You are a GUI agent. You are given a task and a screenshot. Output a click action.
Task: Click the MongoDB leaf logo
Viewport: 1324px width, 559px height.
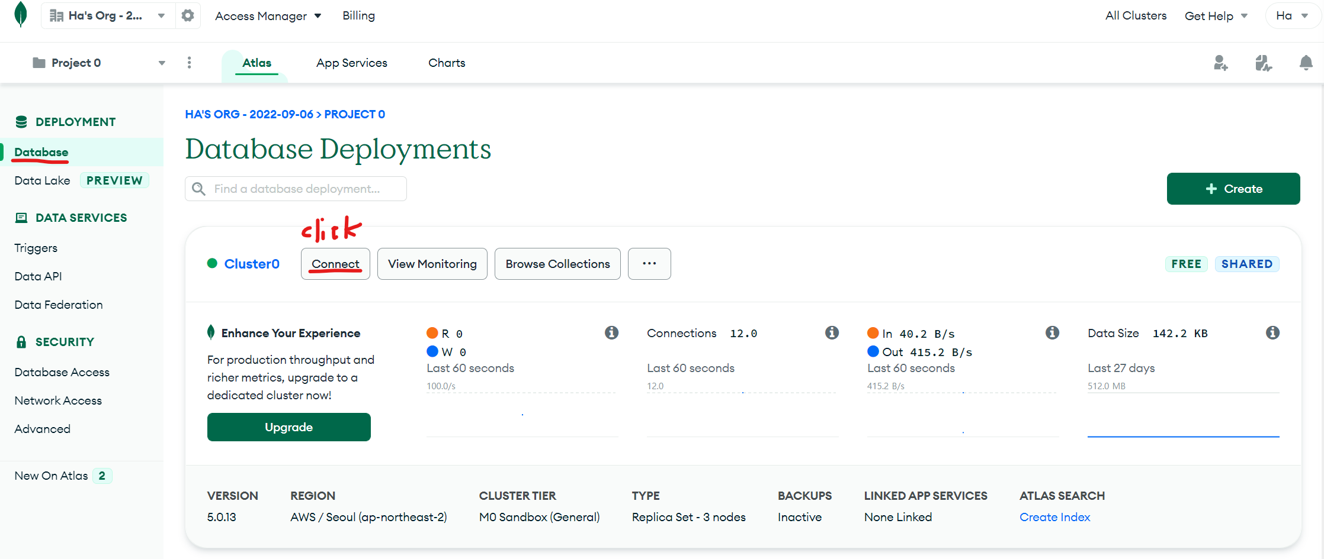(21, 14)
